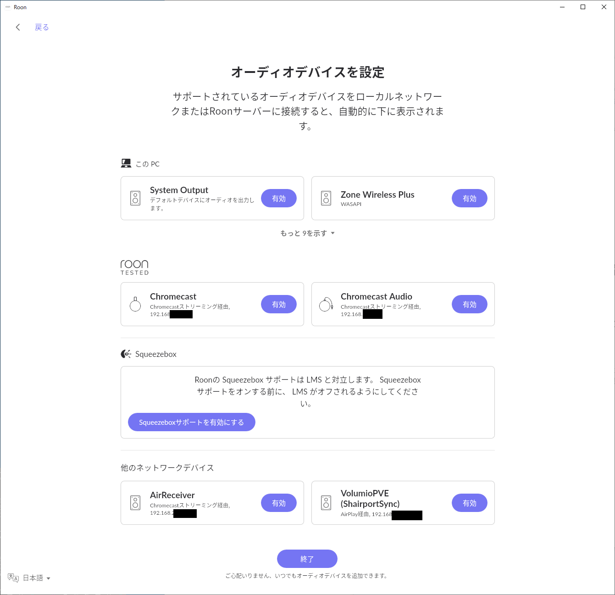
Task: Maximize the Roon window
Action: point(583,7)
